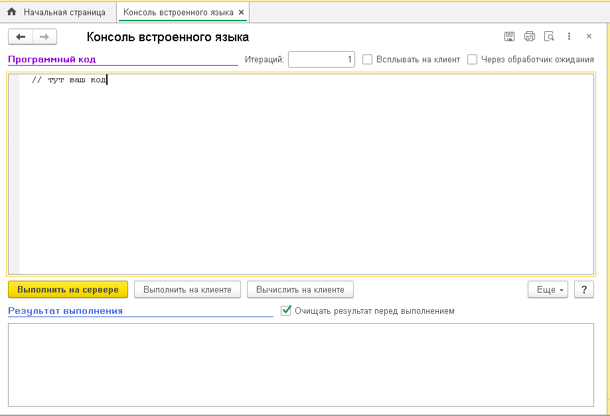Click the save floppy disk icon
Viewport: 610px width, 416px height.
[509, 36]
